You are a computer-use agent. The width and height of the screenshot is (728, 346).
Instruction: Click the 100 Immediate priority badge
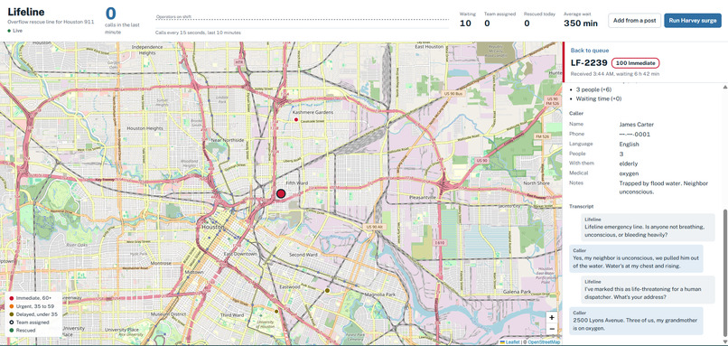[x=635, y=63]
